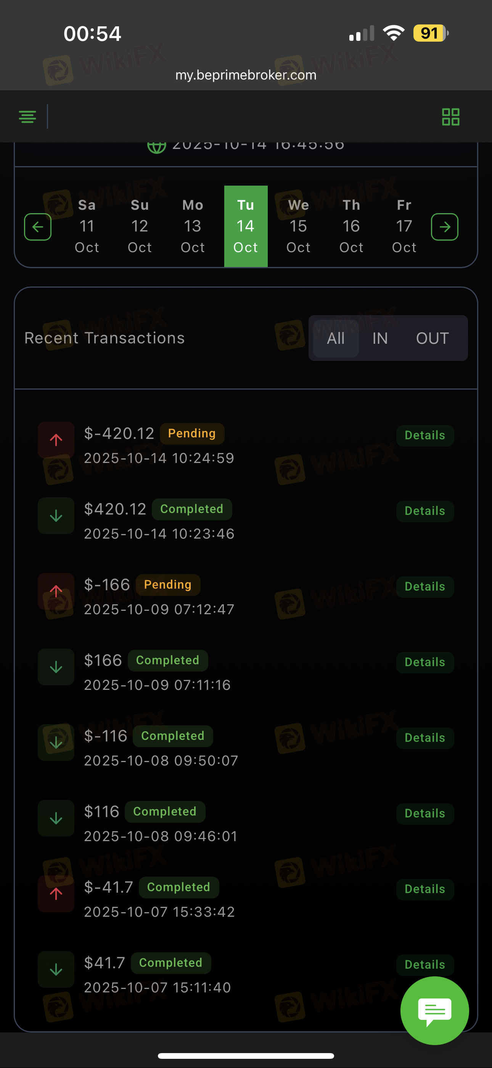The height and width of the screenshot is (1068, 492).
Task: Choose Friday 17 Oct date
Action: 404,227
